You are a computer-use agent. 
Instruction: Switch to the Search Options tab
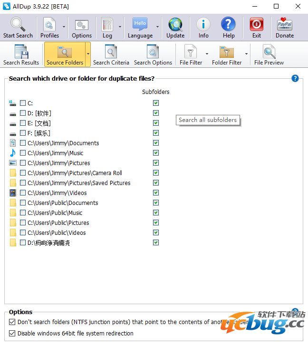[153, 55]
